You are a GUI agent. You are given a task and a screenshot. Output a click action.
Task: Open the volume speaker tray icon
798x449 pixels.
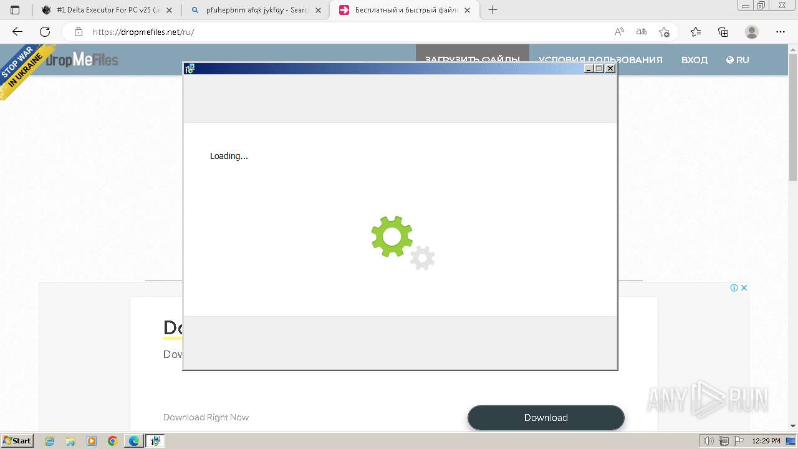pyautogui.click(x=710, y=441)
